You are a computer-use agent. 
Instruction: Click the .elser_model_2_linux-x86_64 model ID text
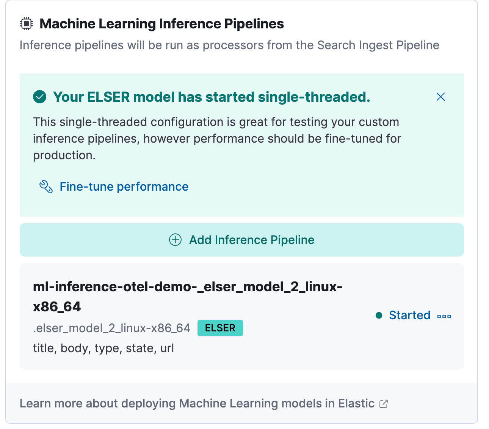[111, 328]
